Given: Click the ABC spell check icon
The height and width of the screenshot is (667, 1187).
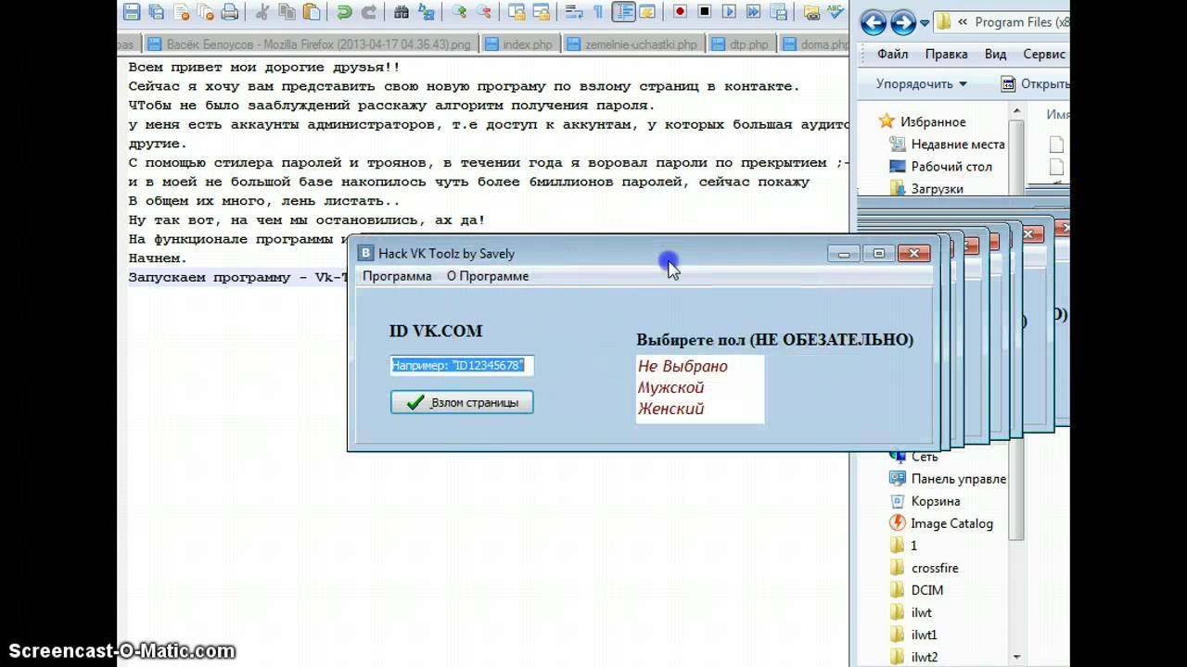Looking at the screenshot, I should click(836, 12).
